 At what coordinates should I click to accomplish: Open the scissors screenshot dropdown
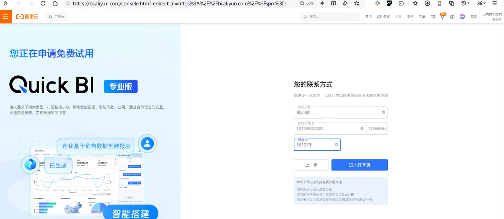pos(481,3)
